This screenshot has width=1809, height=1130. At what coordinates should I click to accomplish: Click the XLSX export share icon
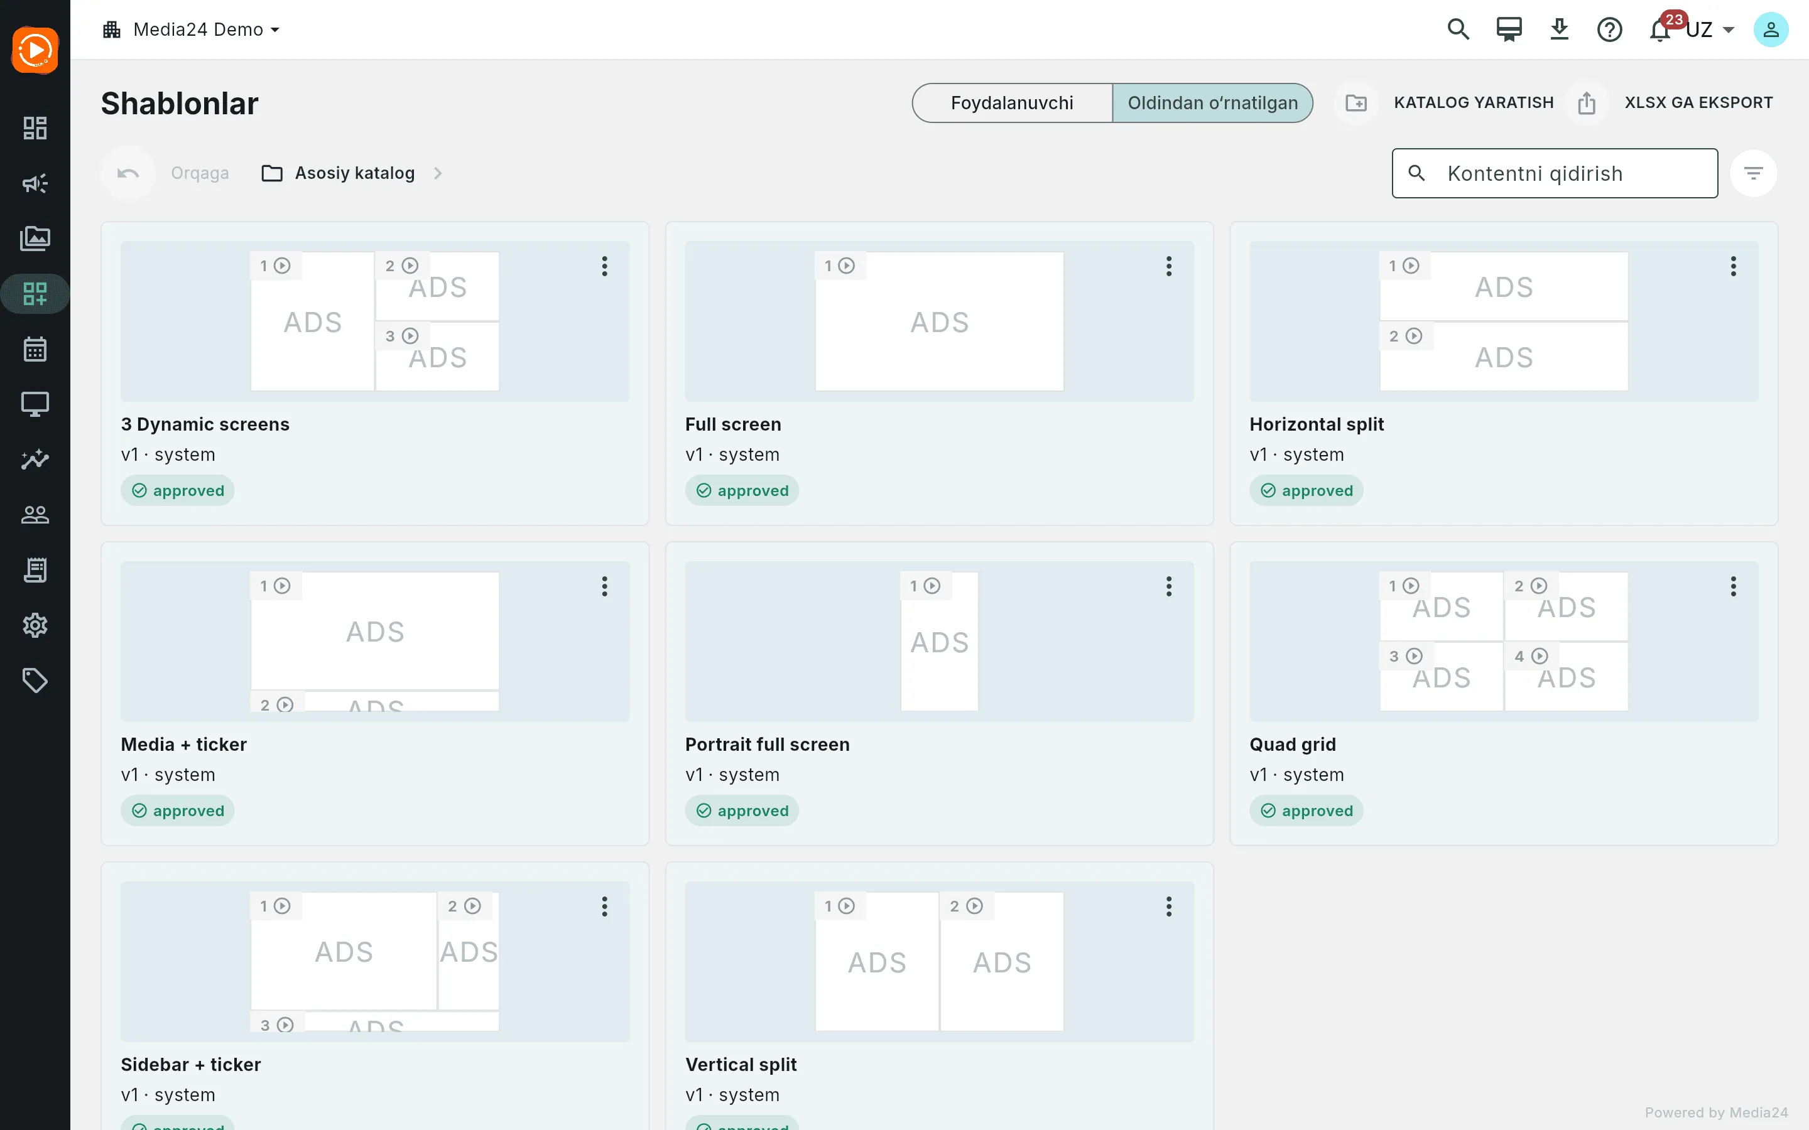1587,103
